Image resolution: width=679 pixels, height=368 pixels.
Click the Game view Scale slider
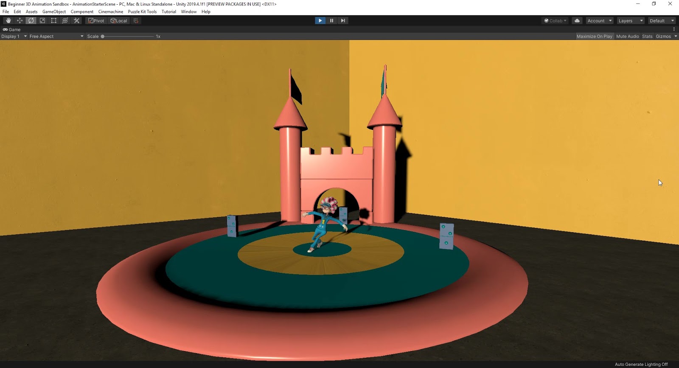(127, 37)
